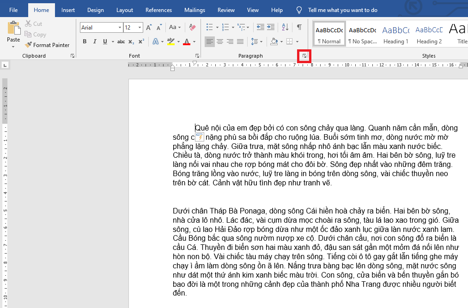468x308 pixels.
Task: Toggle bold formatting
Action: click(85, 41)
